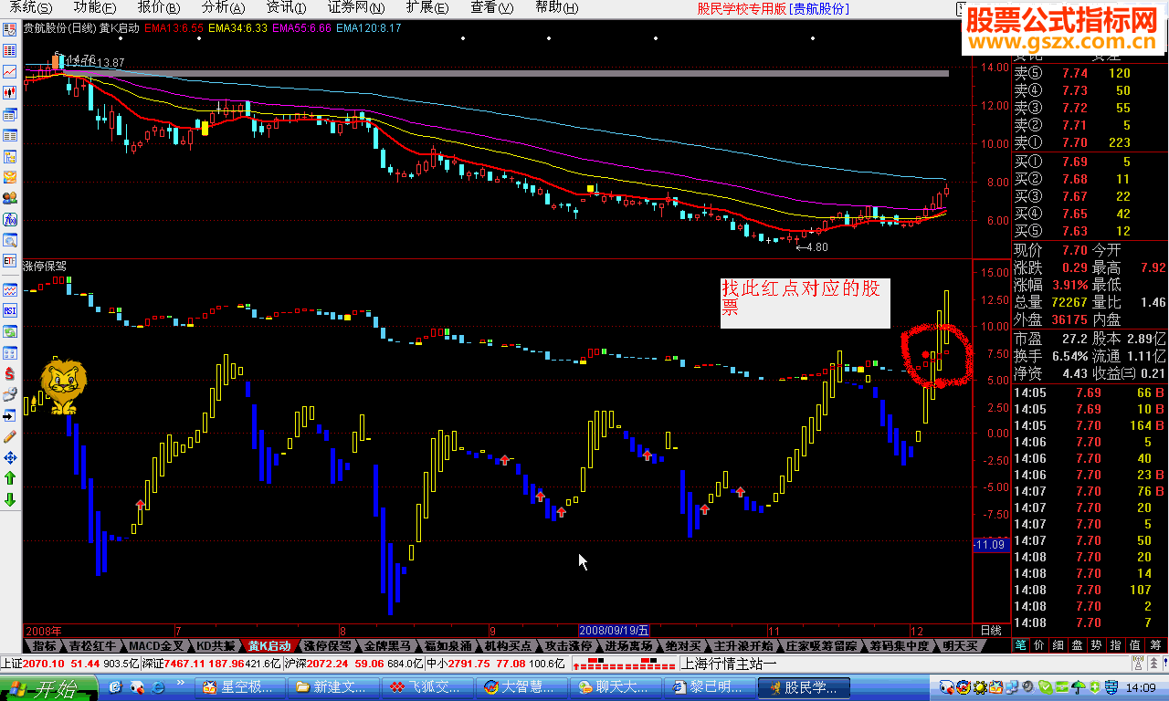
Task: Select the 明天买 indicator tab
Action: point(959,645)
